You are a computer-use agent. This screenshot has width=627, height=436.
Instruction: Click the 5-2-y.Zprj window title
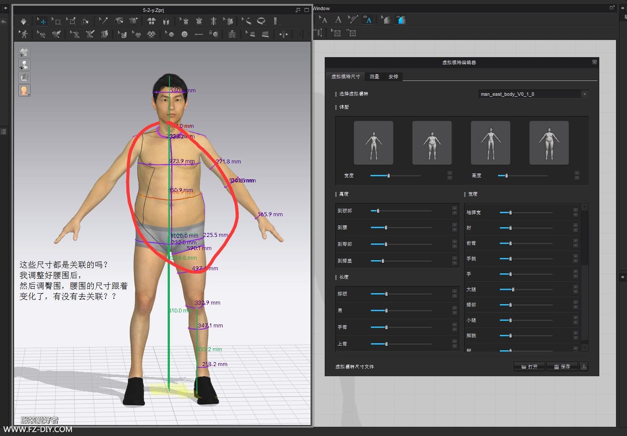click(154, 10)
